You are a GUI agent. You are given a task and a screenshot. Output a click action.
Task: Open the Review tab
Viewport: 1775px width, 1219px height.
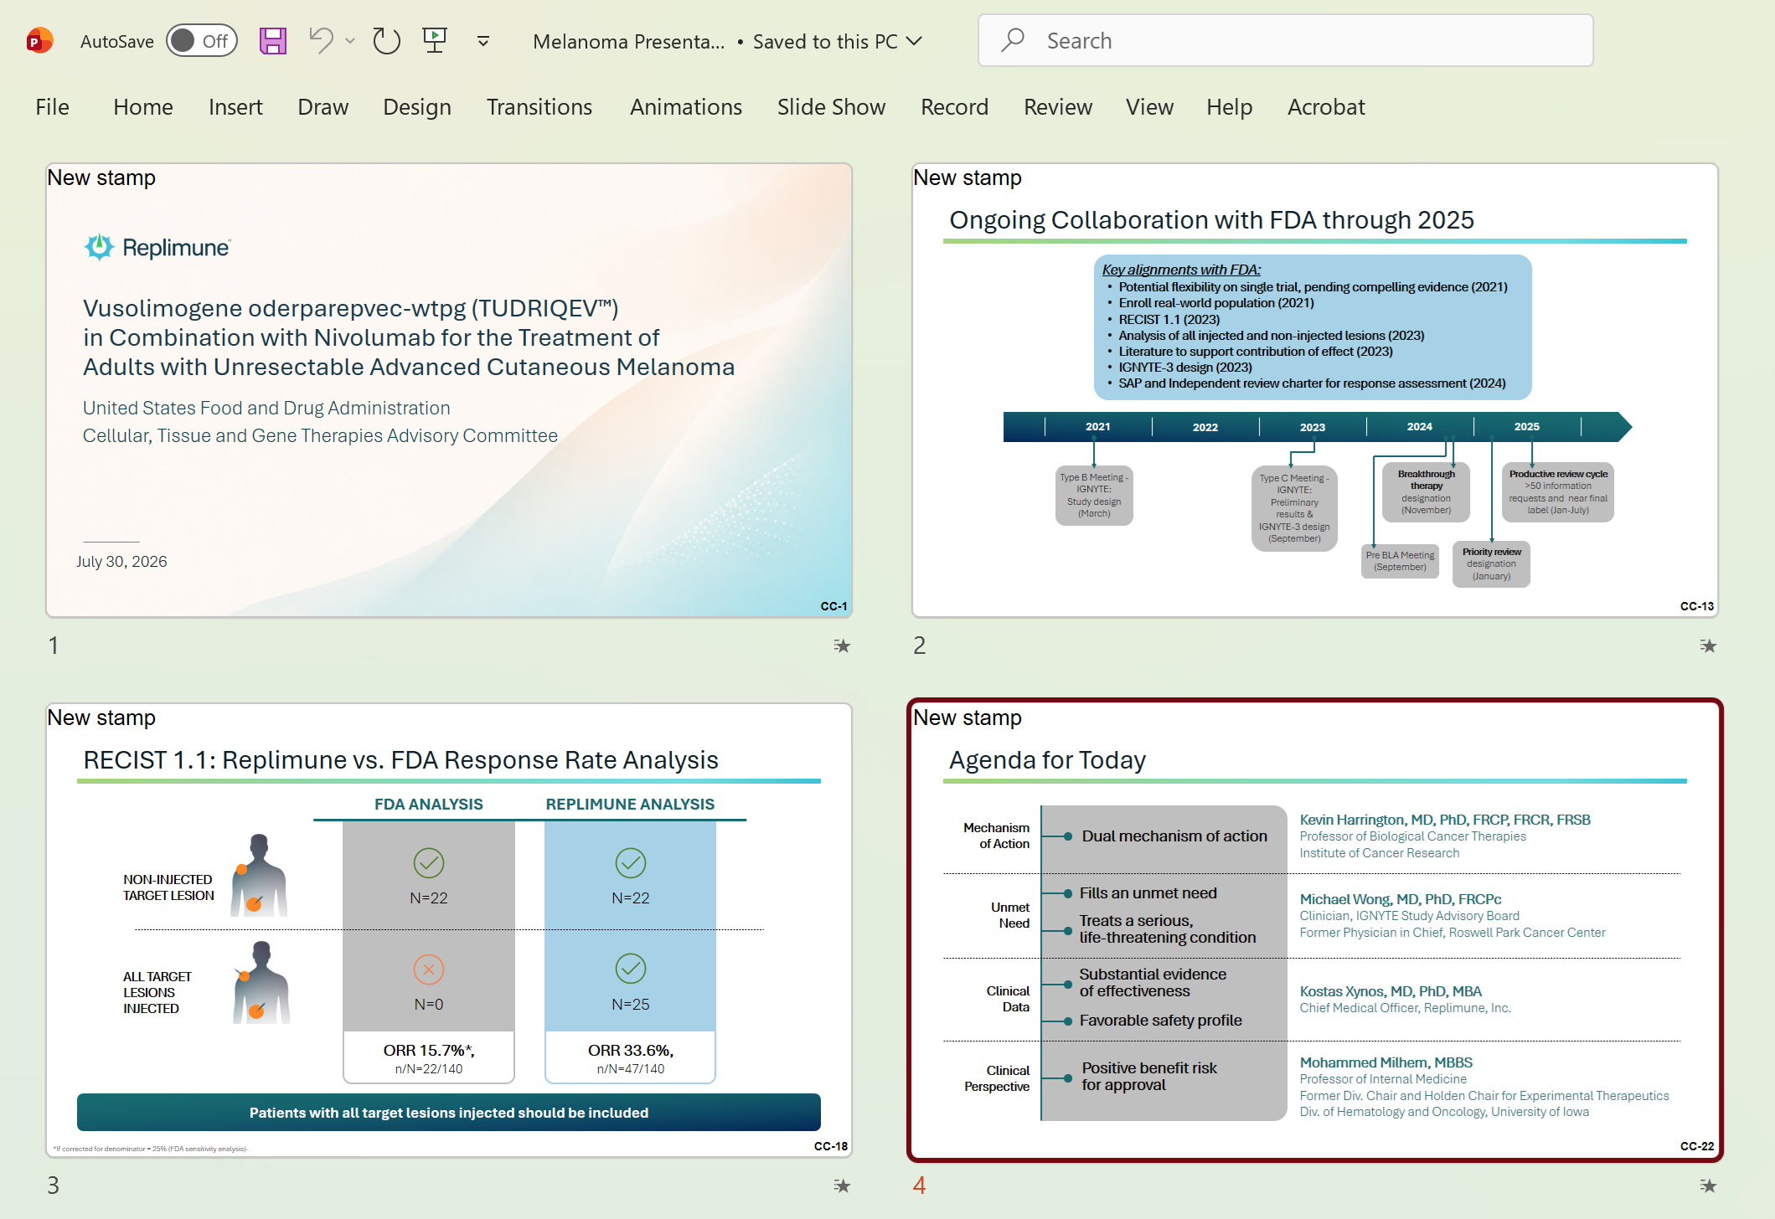click(1058, 107)
